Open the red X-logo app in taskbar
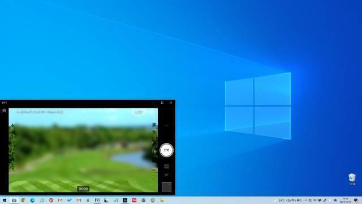Viewport: 362px width, 204px height. coord(134,200)
